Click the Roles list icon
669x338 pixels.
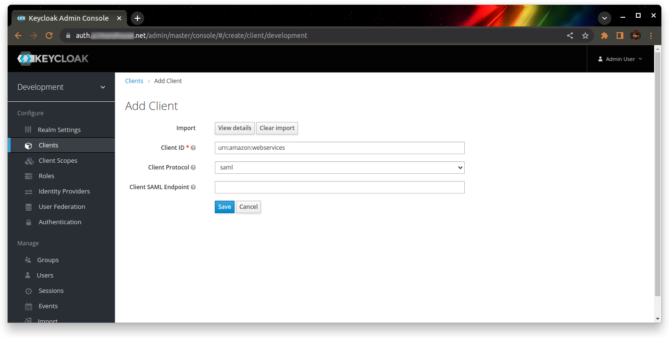(x=28, y=176)
